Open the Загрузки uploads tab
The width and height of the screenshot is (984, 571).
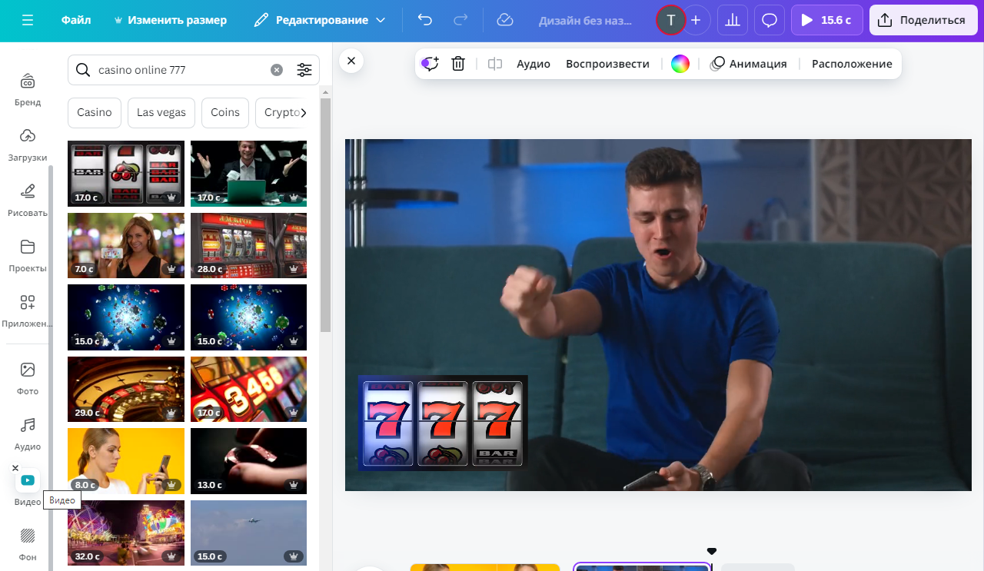coord(28,144)
